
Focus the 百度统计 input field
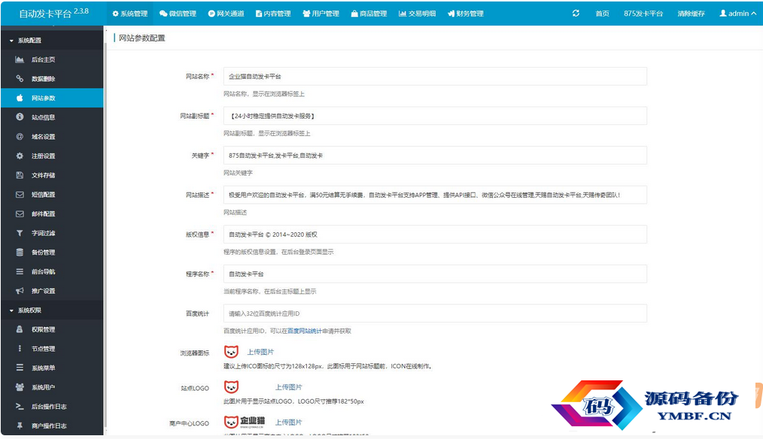[x=435, y=313]
